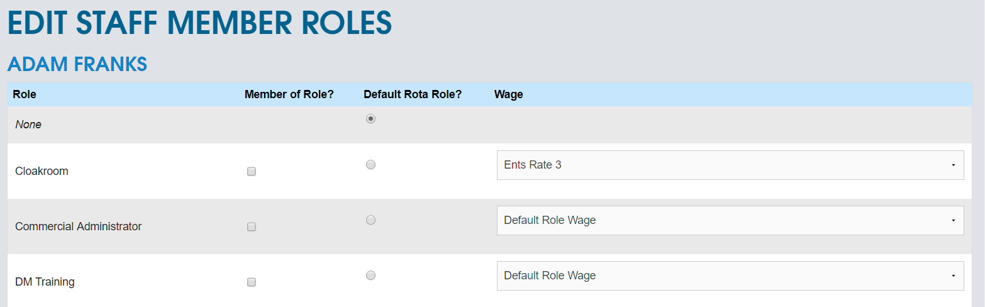The image size is (985, 307).
Task: Click the Commercial Administrator role name
Action: 78,226
